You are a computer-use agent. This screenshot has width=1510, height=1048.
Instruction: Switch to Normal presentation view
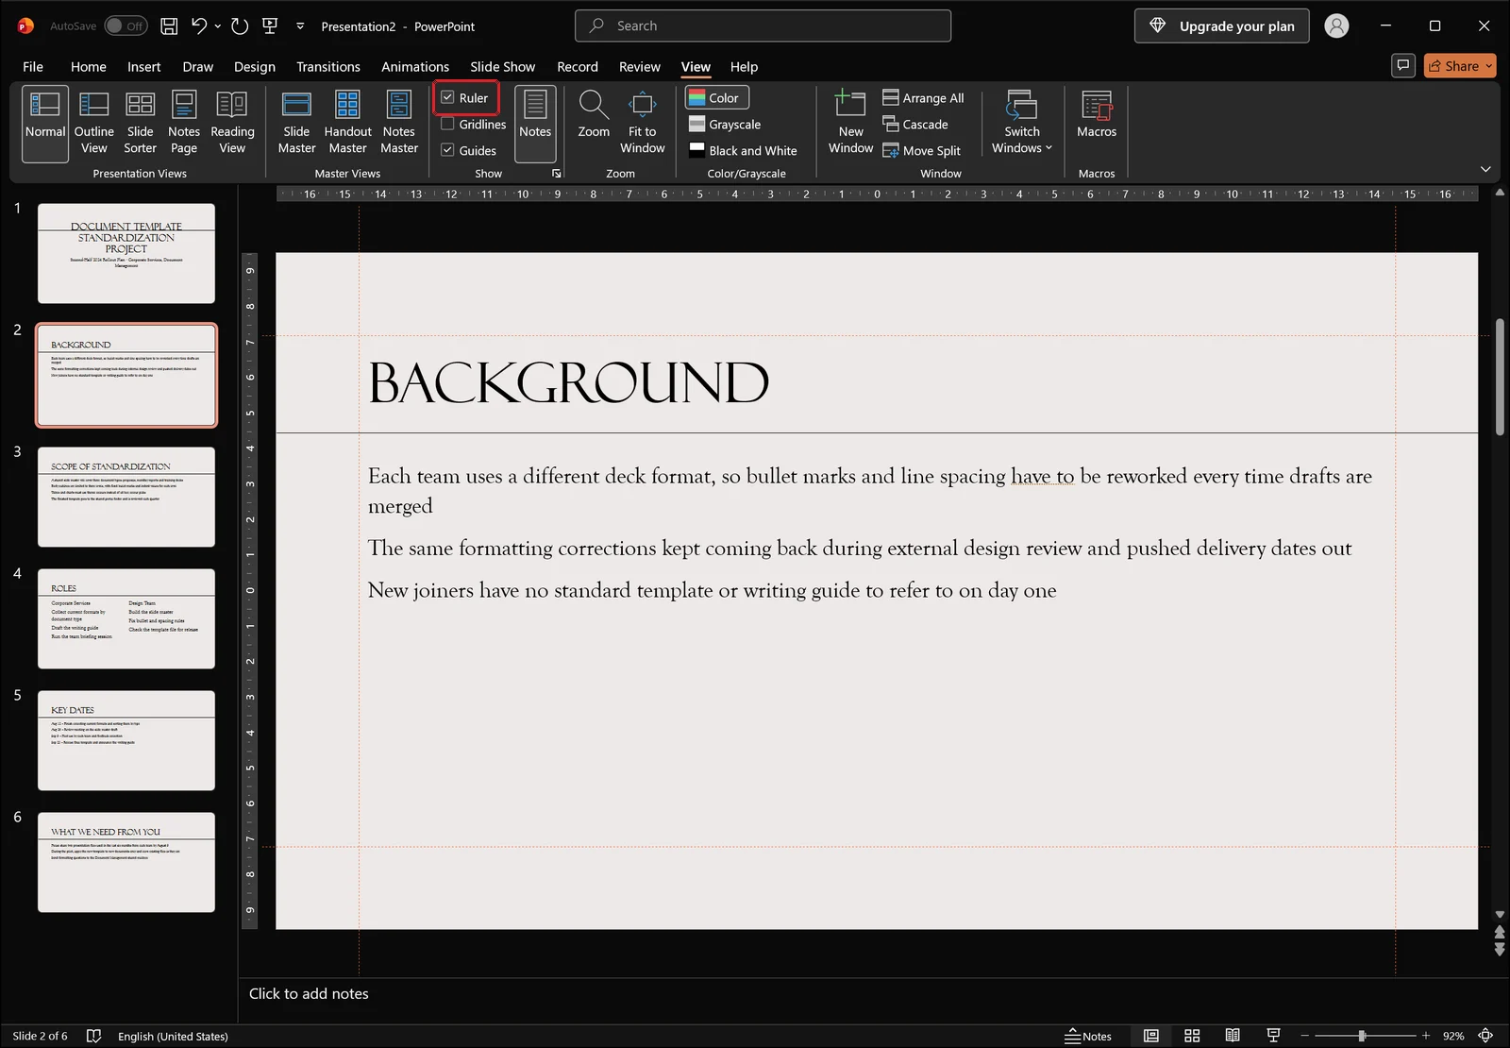[44, 123]
